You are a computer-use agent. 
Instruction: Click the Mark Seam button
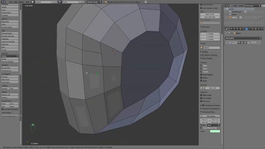pos(10,79)
